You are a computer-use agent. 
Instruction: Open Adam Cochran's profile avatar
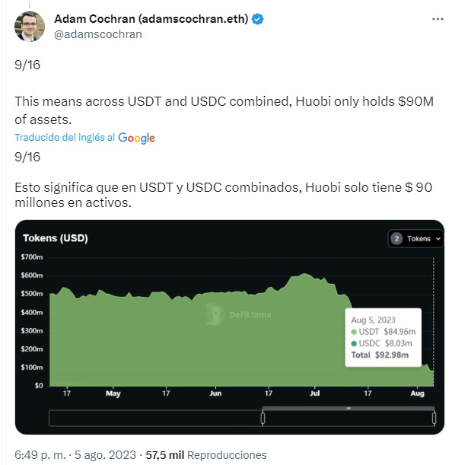[30, 26]
